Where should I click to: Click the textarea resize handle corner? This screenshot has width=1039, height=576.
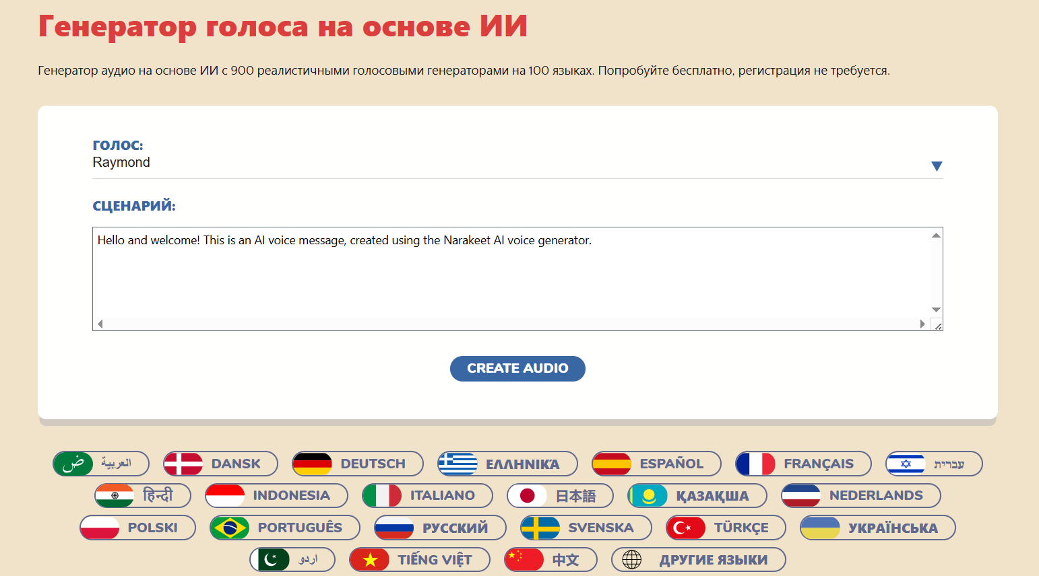point(937,324)
